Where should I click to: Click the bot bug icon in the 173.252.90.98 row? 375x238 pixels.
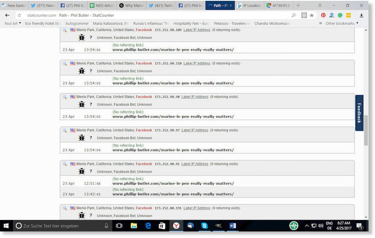82,104
